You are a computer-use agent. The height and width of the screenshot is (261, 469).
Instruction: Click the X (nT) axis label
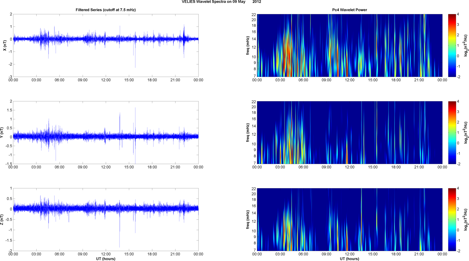click(5, 45)
